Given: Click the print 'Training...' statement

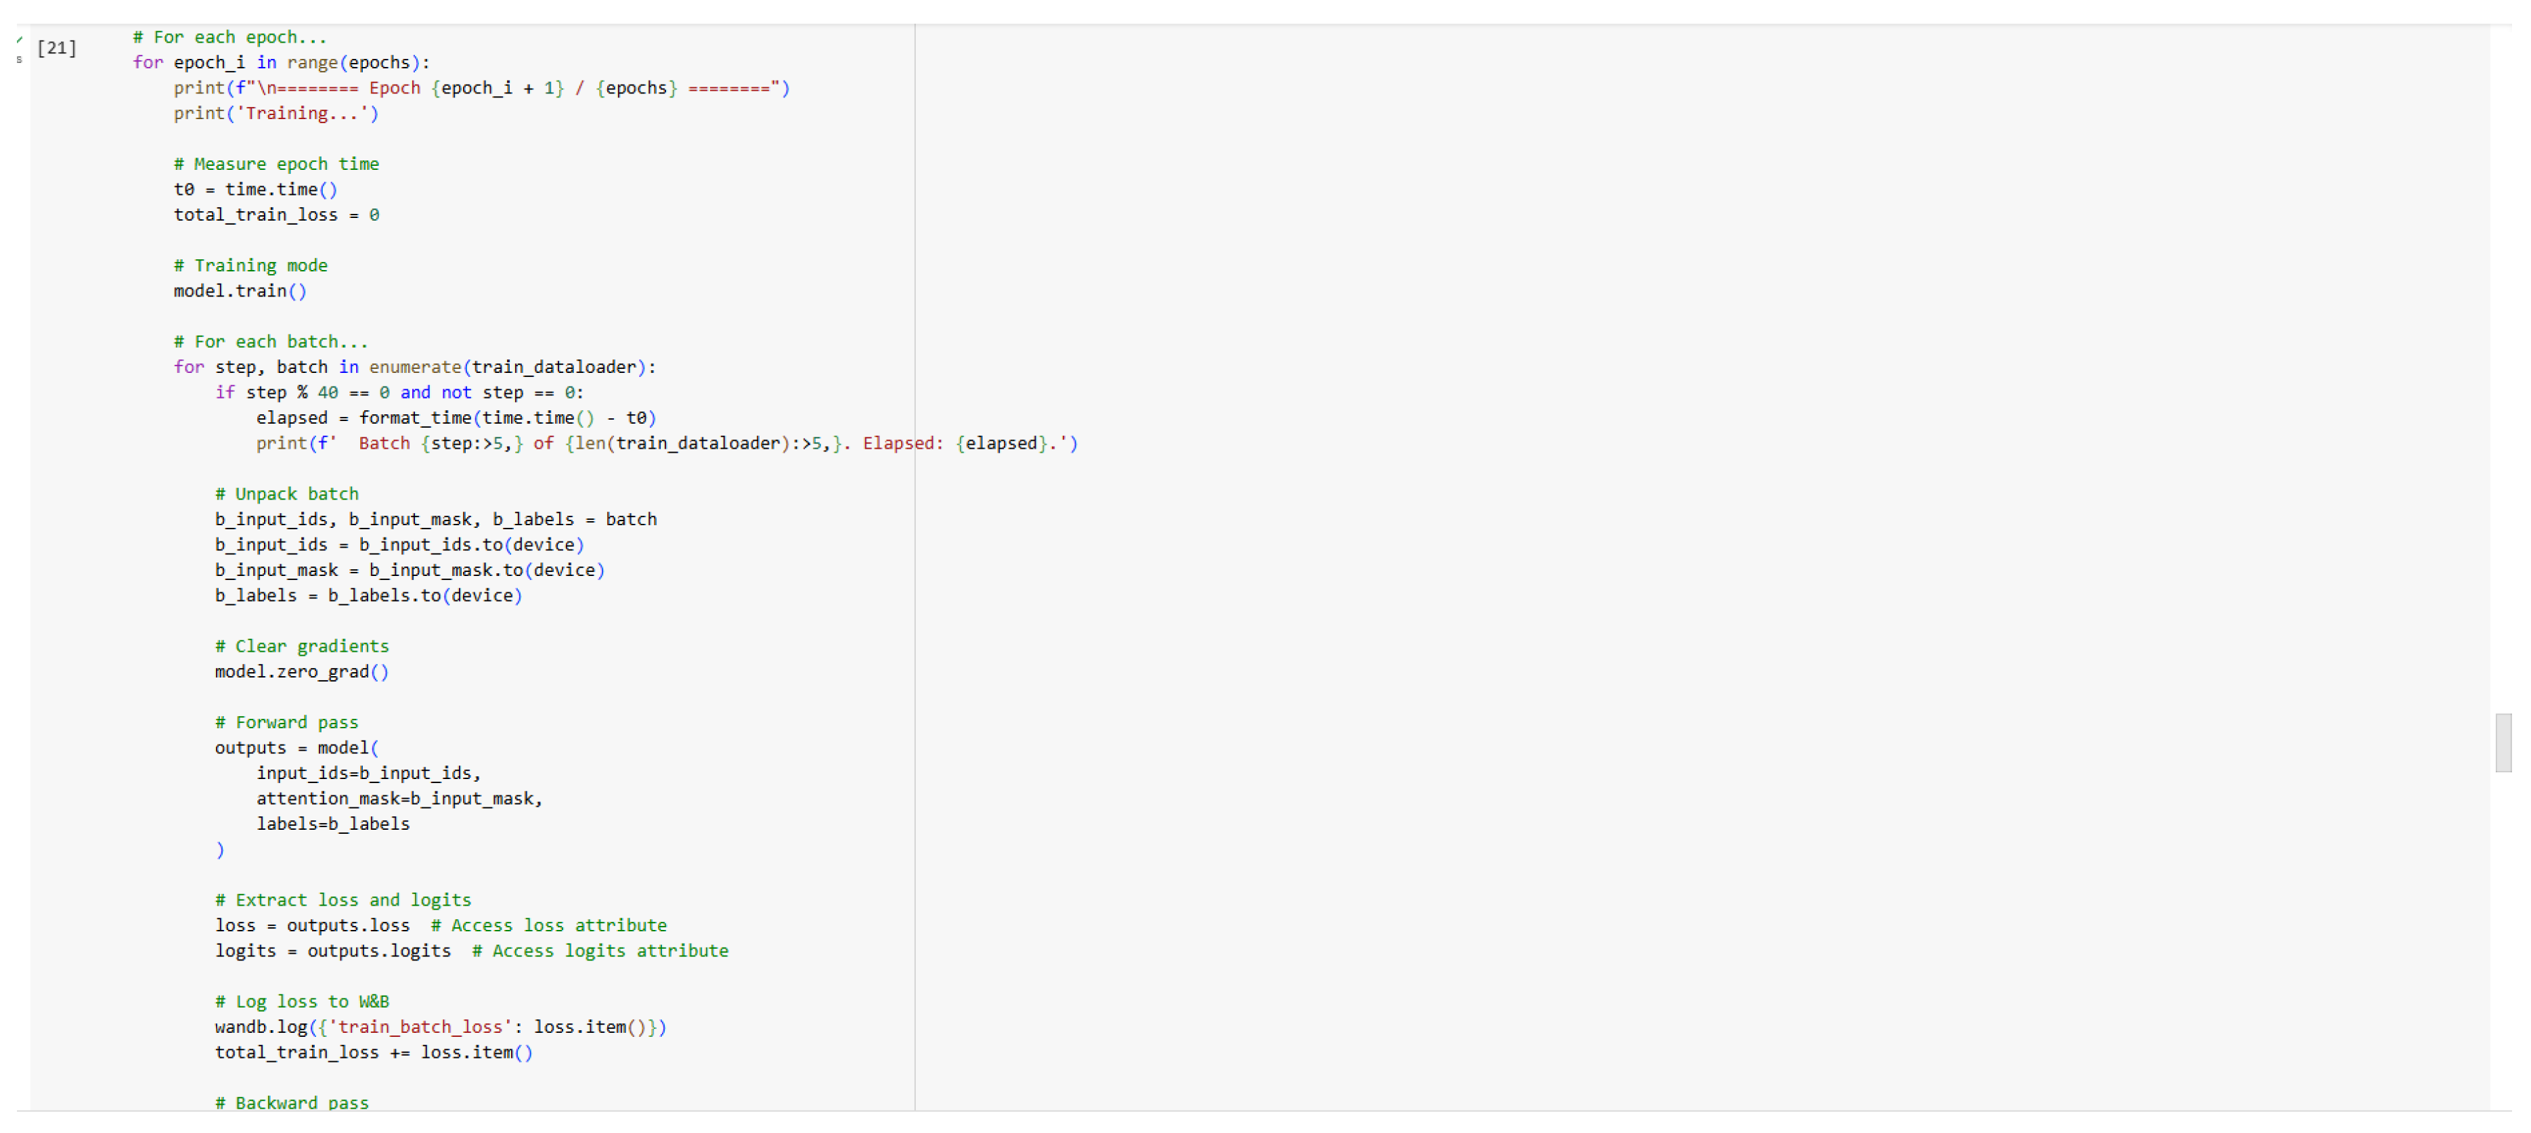Looking at the screenshot, I should [275, 114].
